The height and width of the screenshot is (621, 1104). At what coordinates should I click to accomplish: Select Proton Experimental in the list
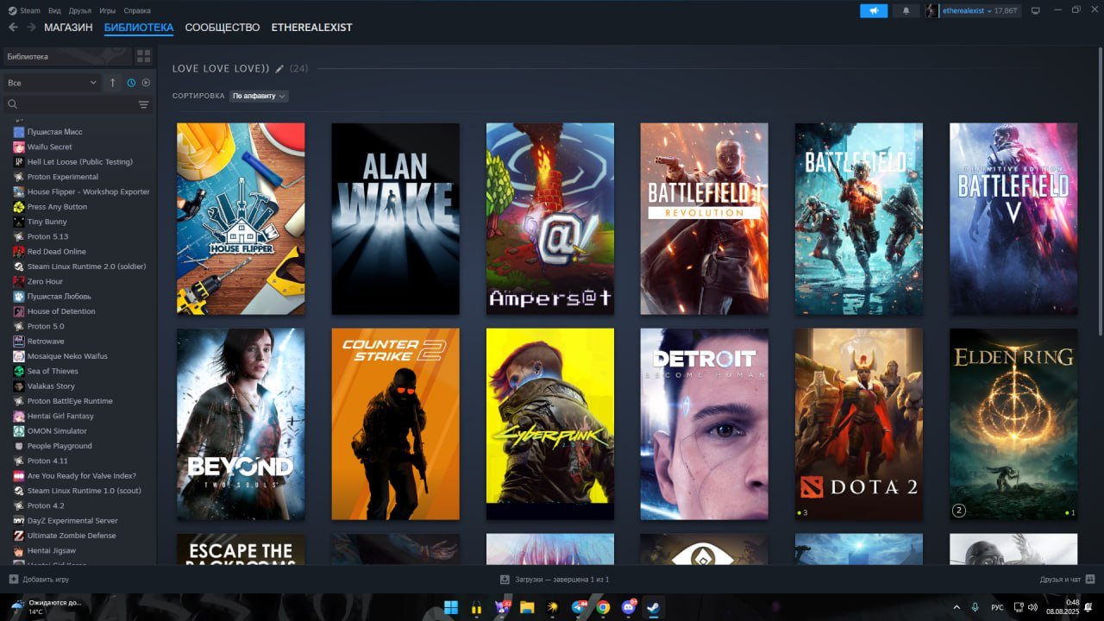63,177
